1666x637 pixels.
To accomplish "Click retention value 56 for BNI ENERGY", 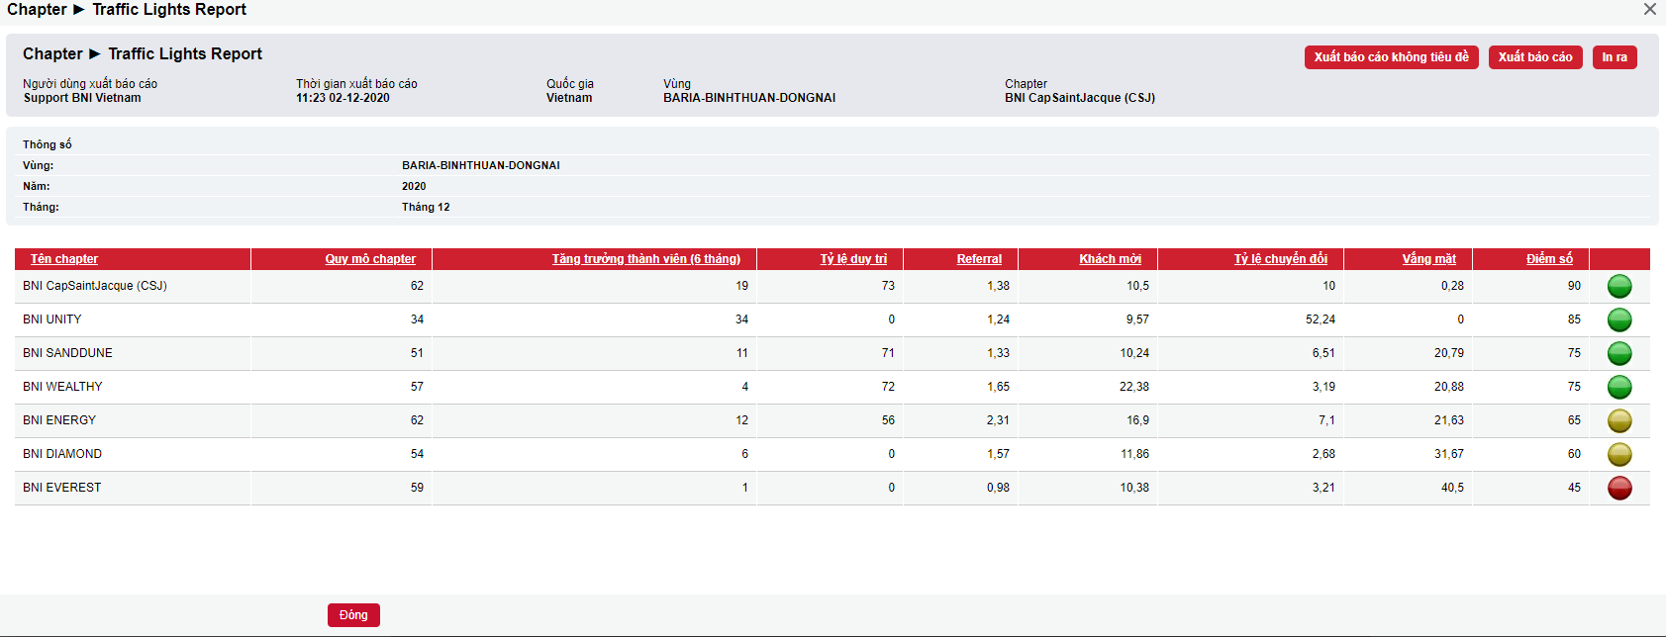I will click(888, 420).
